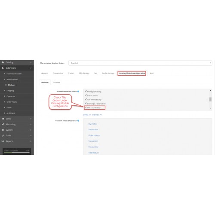Click the Tools wrench icon

pos(3,135)
